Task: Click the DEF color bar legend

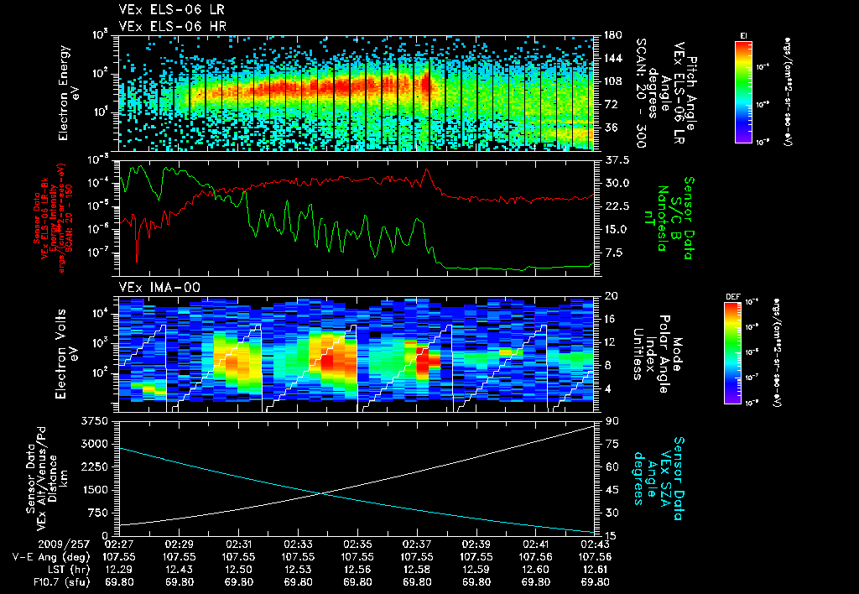Action: (x=733, y=353)
